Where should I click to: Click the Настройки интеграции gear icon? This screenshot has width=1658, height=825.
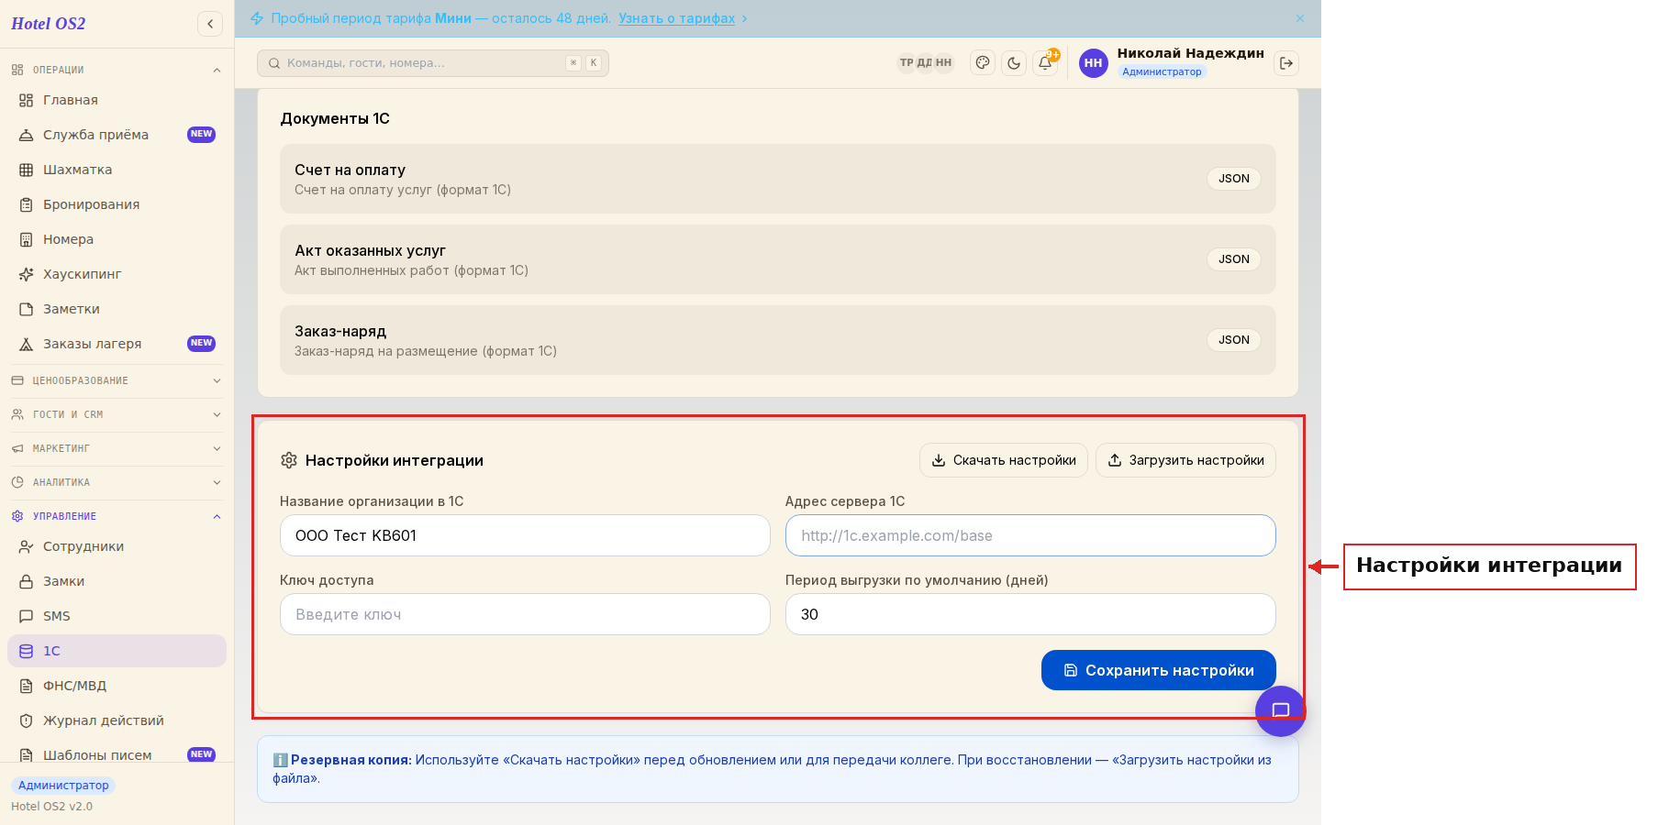[289, 460]
